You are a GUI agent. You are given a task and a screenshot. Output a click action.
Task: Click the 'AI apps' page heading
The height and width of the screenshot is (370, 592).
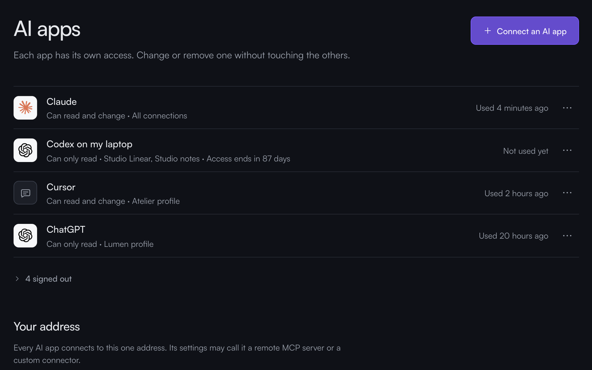(x=47, y=29)
